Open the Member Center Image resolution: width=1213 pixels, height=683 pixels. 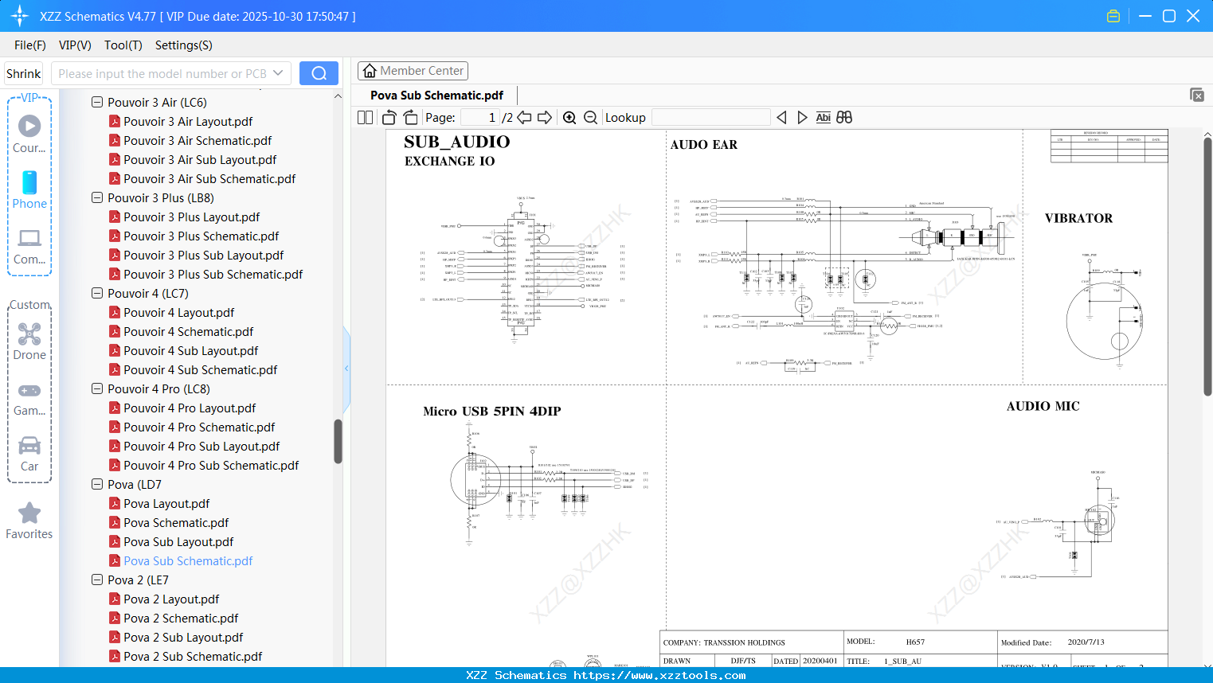[x=413, y=71]
